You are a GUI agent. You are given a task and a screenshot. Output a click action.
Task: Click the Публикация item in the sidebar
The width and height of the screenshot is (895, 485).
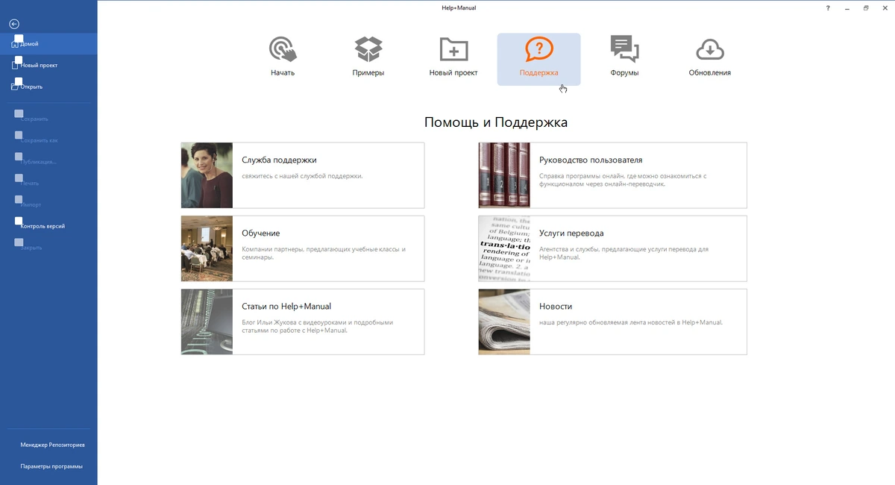48,162
